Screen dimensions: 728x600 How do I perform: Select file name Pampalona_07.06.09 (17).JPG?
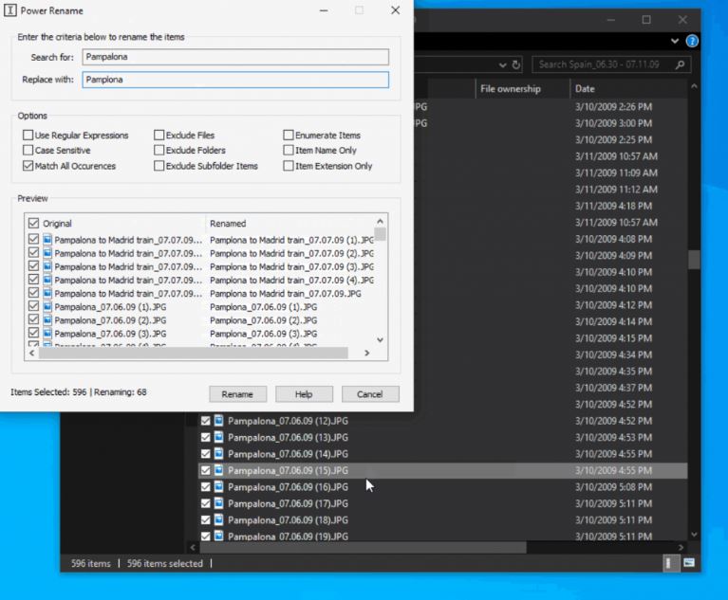click(288, 503)
